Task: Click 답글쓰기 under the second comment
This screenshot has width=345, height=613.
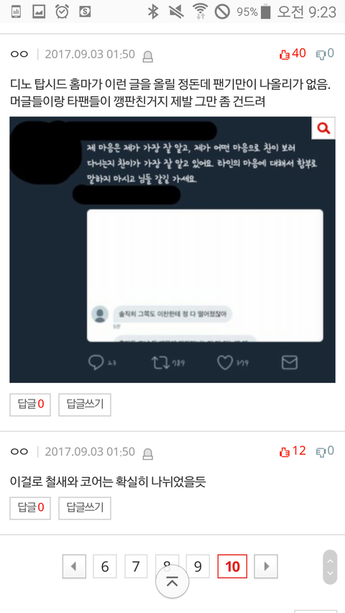Action: [x=85, y=508]
